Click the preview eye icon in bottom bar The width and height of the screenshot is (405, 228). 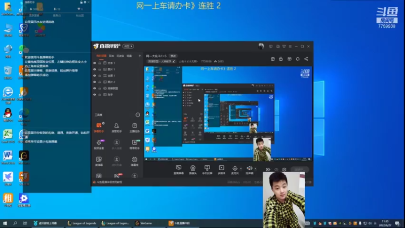[276, 170]
